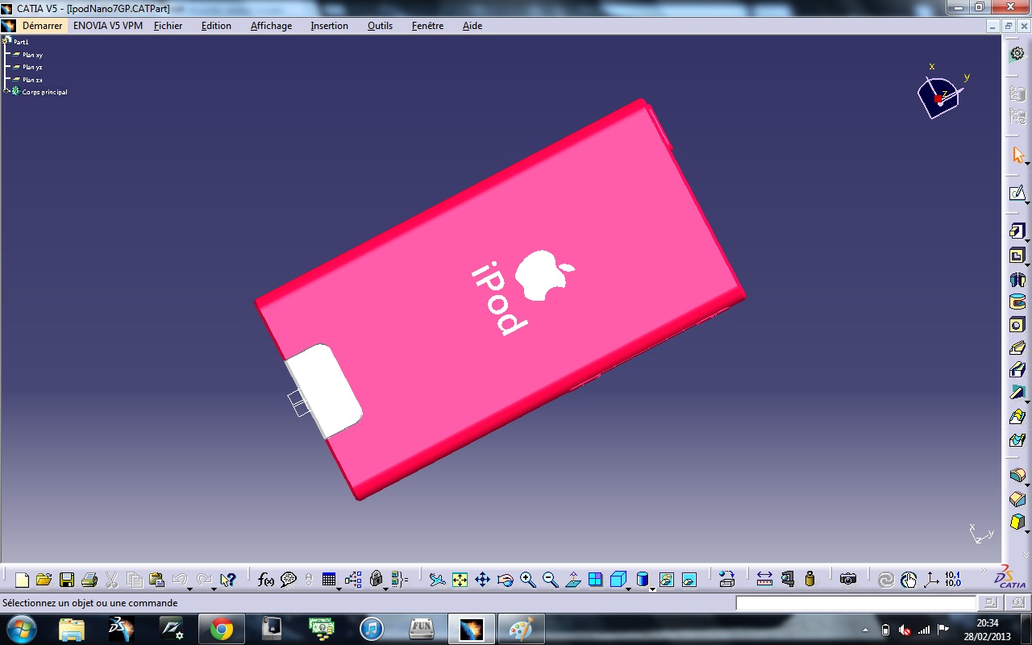Open the Formula f(x) tool
Screen dimensions: 1032x645
[266, 580]
